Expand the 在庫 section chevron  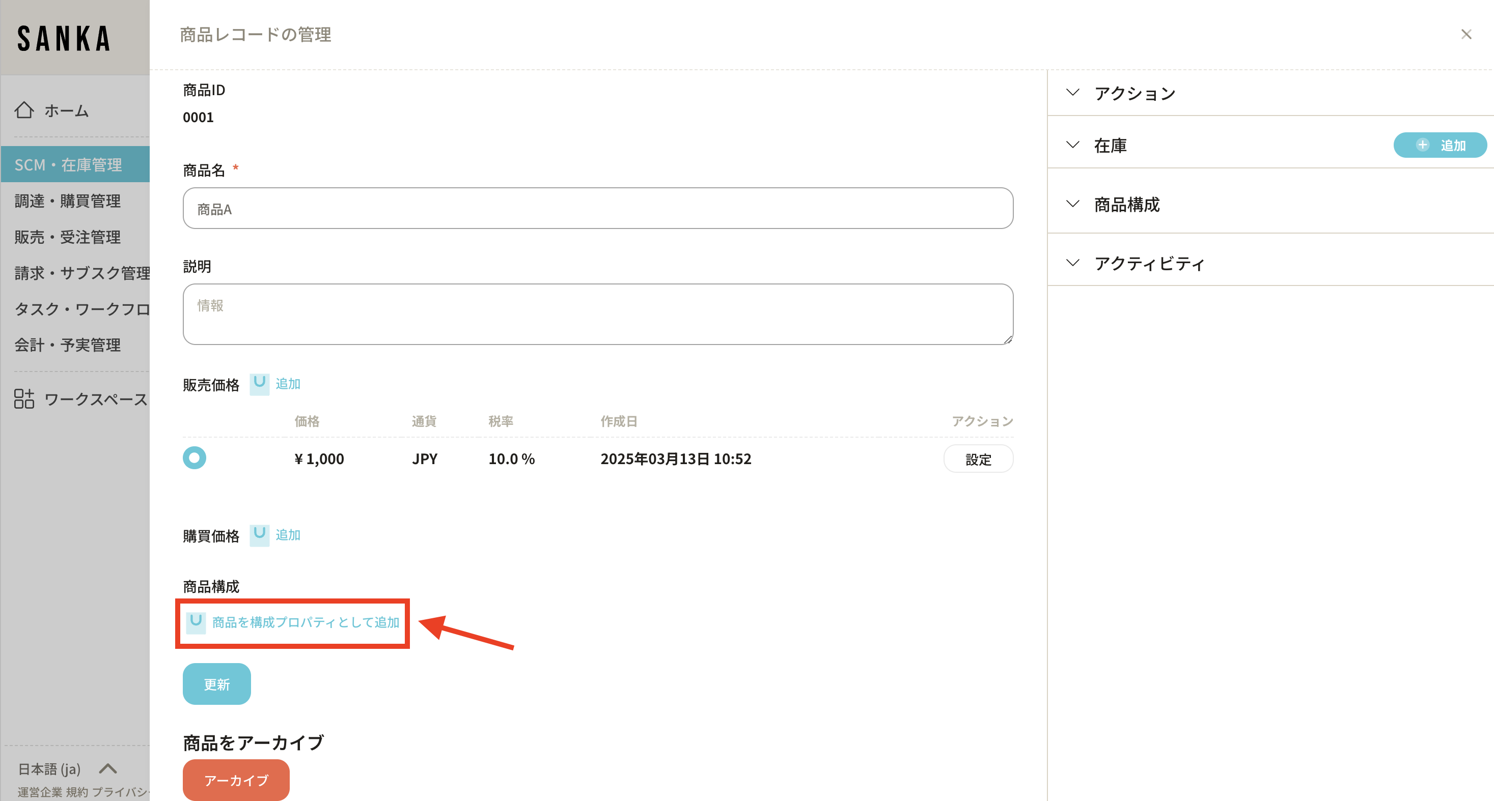pyautogui.click(x=1073, y=145)
